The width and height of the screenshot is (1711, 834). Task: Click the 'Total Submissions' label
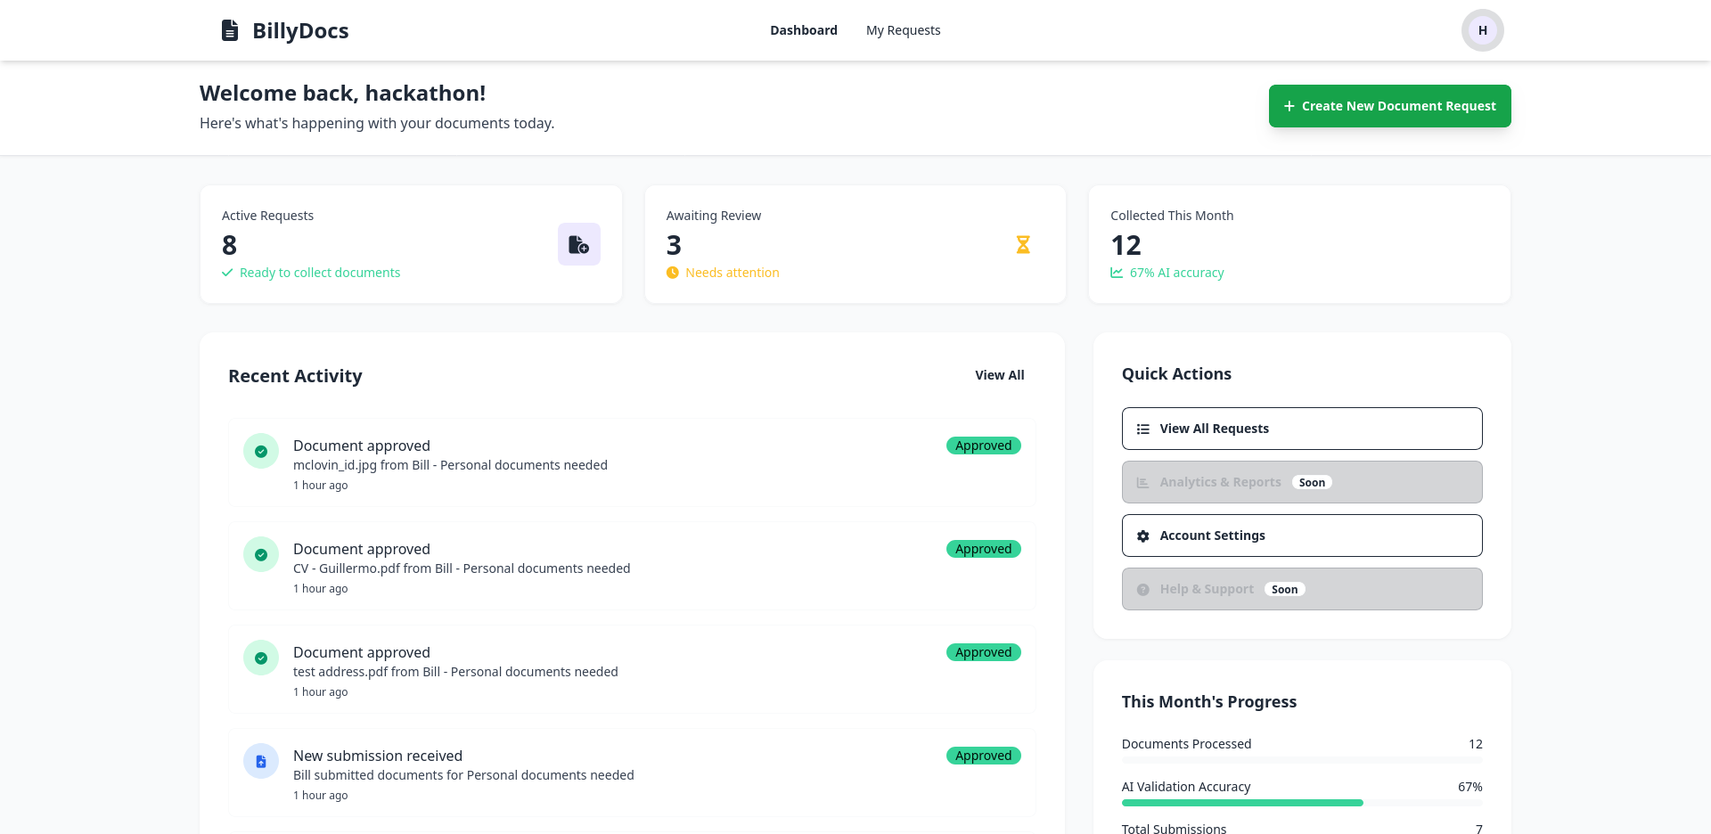point(1174,829)
